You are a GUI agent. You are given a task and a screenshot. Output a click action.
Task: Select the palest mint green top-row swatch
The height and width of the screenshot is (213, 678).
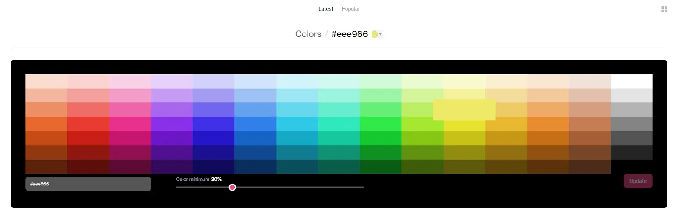(x=339, y=81)
